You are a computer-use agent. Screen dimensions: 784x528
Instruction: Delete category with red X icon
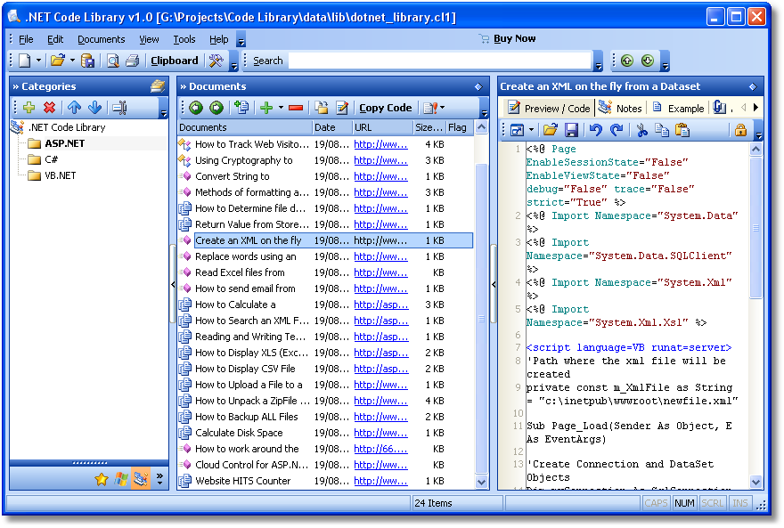[x=49, y=108]
